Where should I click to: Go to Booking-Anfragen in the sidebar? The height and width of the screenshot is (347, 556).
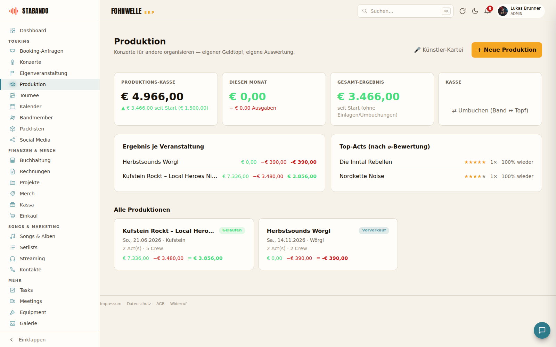click(50, 51)
